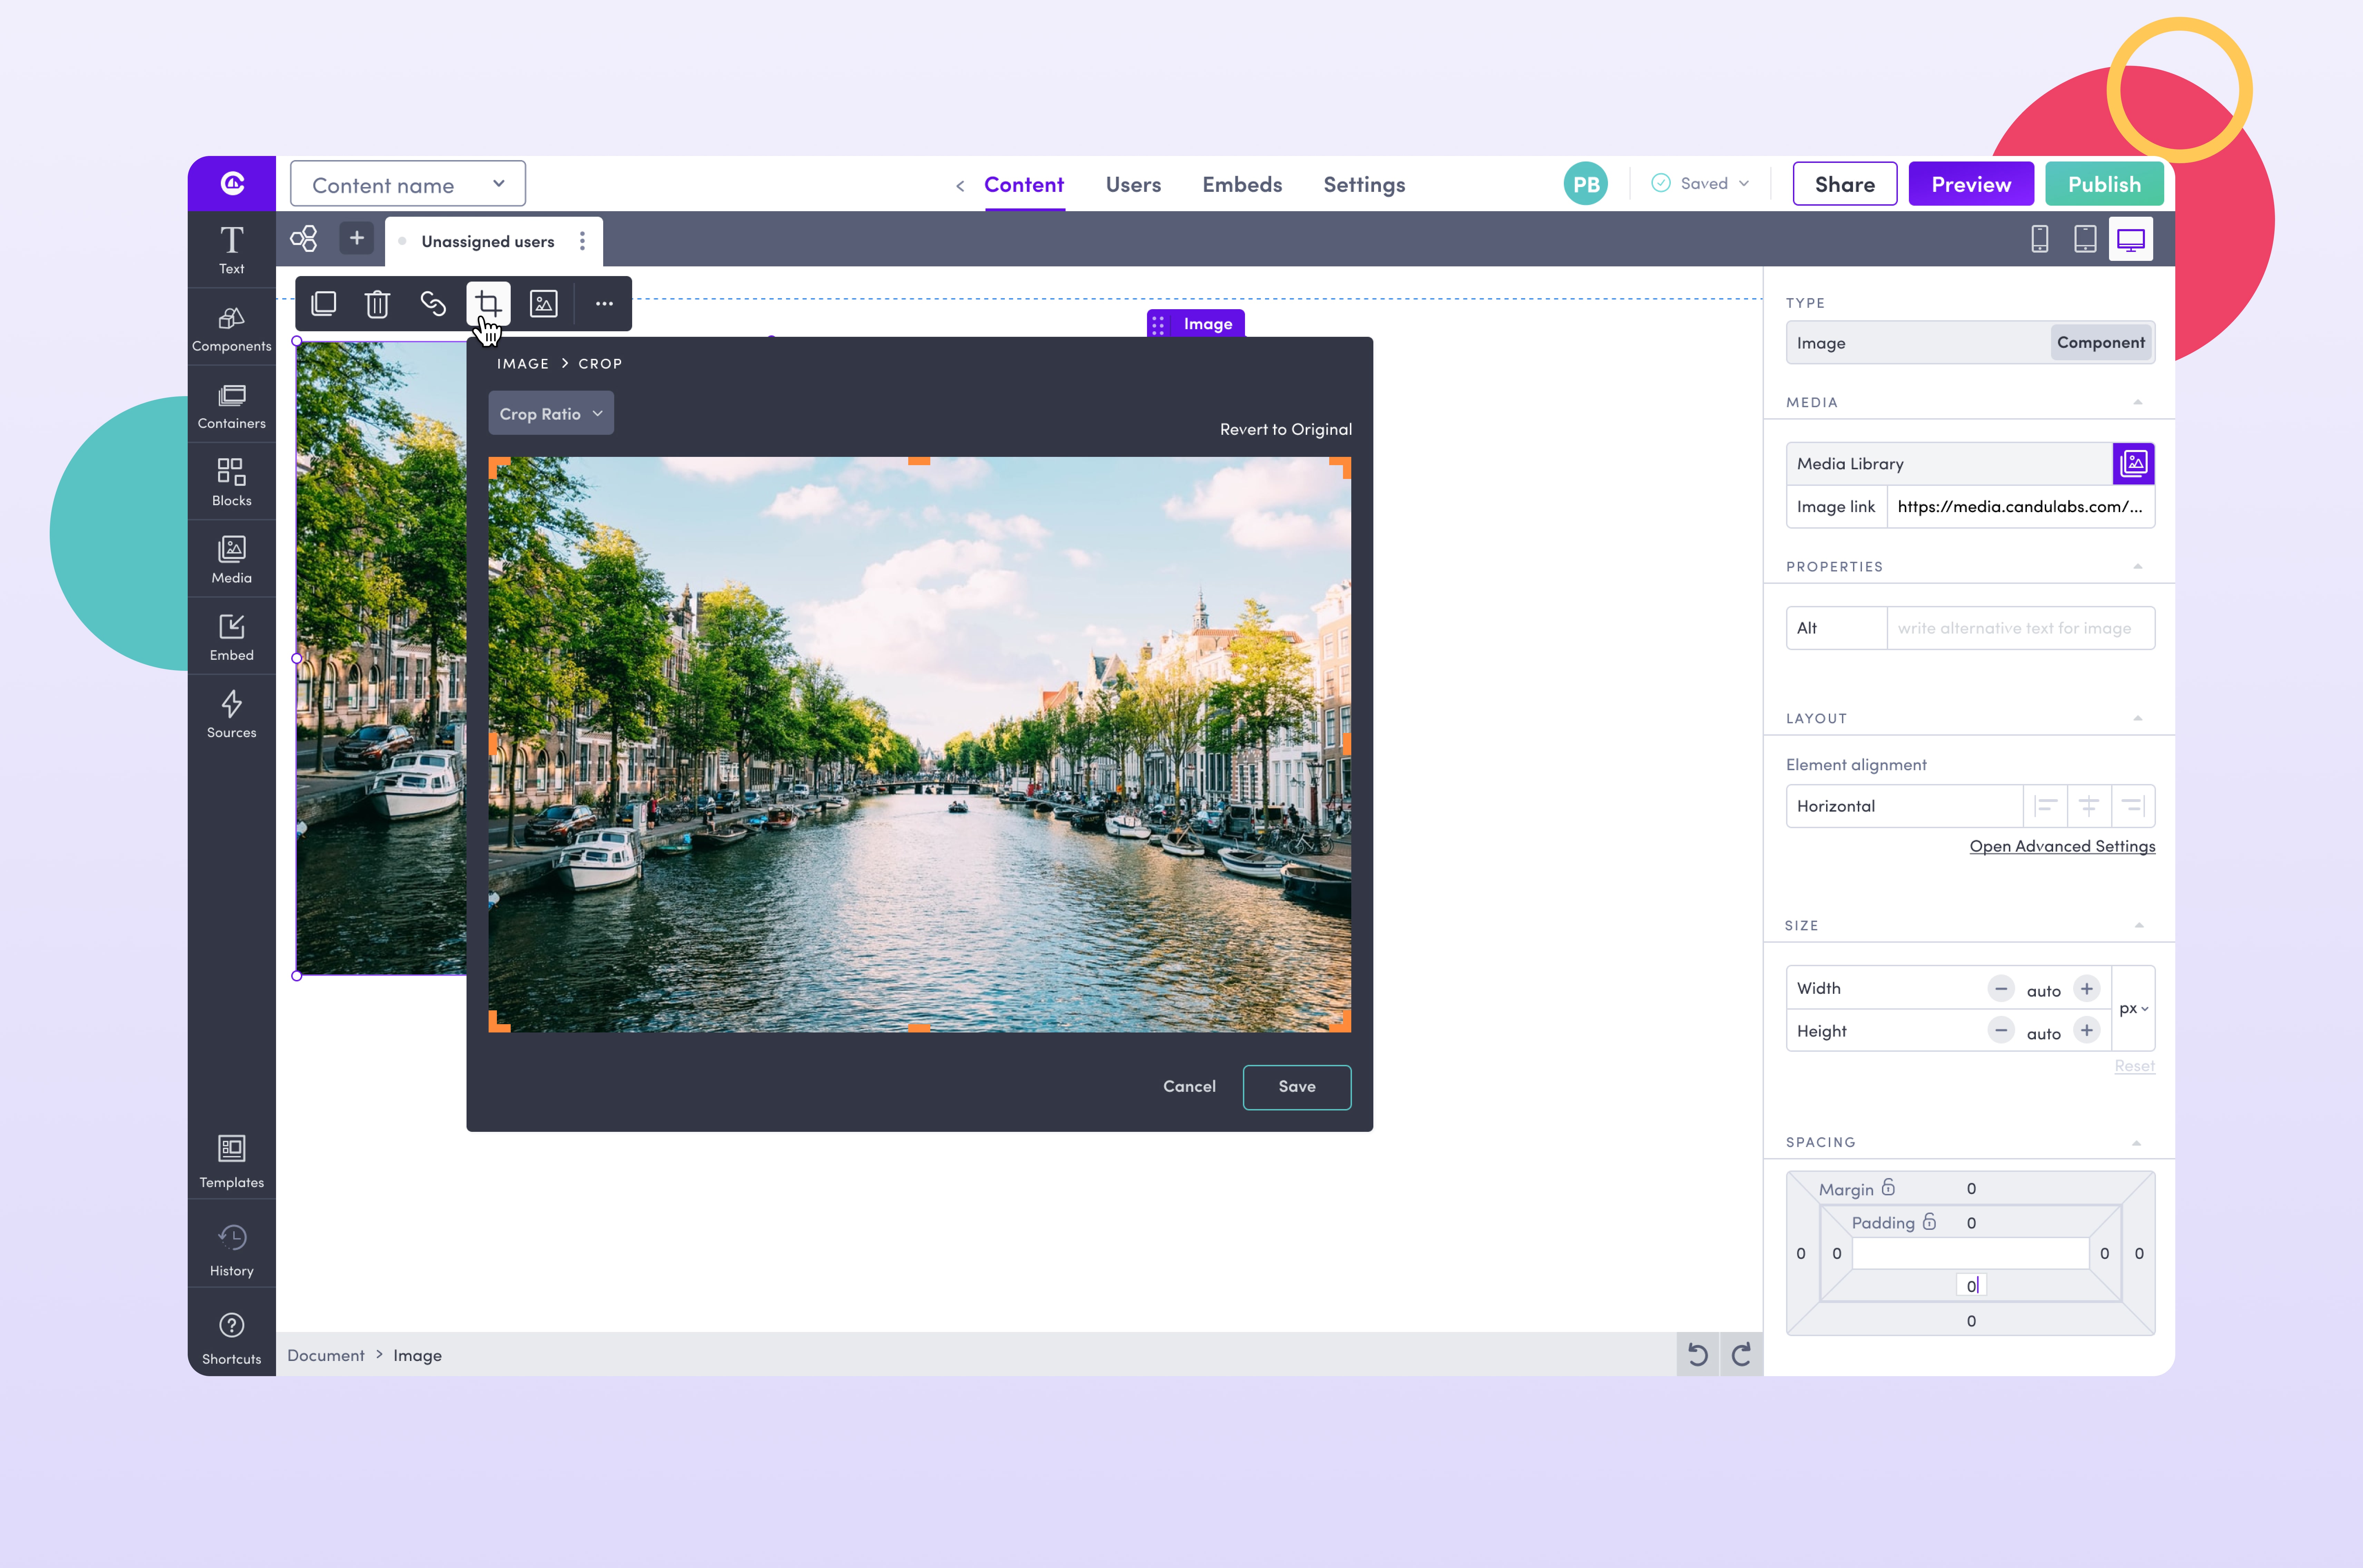Collapse the PROPERTIES section
The image size is (2363, 1568).
(x=2138, y=566)
